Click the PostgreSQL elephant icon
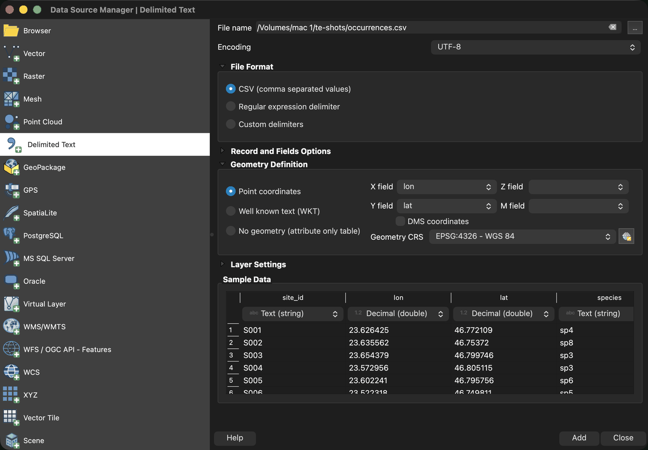This screenshot has height=450, width=648. click(11, 235)
